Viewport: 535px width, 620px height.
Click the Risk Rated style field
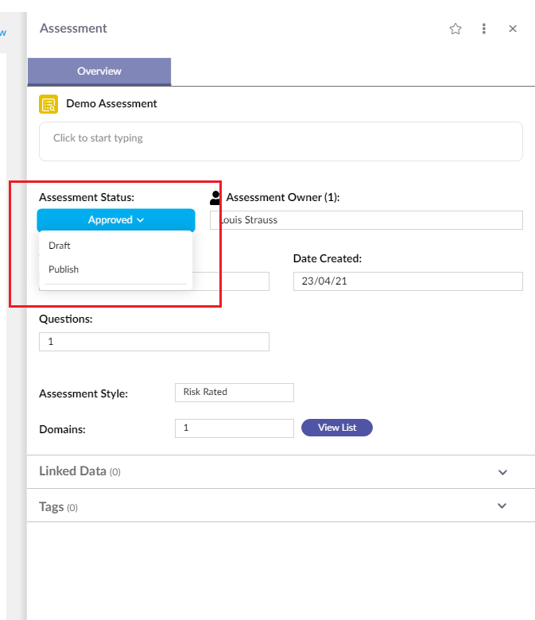coord(234,392)
